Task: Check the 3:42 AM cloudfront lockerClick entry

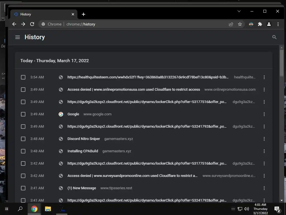Action: [x=23, y=163]
